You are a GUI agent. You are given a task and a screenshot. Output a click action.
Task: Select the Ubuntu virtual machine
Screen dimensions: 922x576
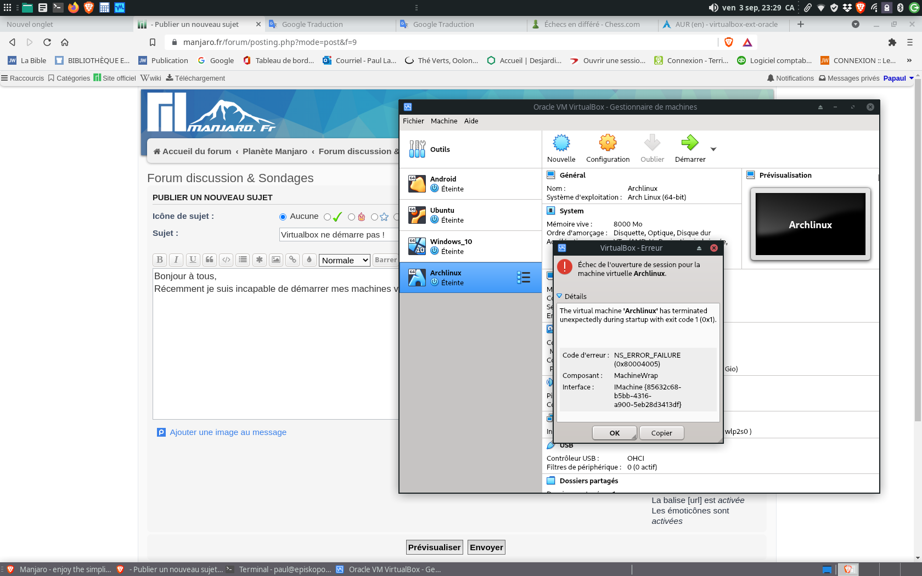470,215
